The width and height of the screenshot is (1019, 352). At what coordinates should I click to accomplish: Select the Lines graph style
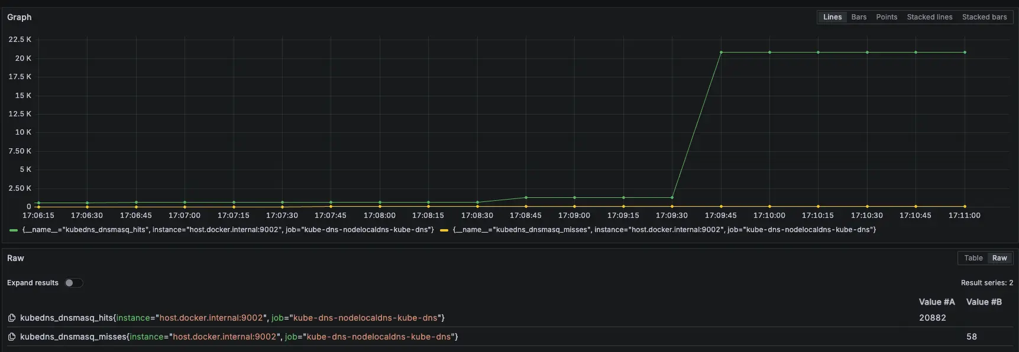pos(832,17)
